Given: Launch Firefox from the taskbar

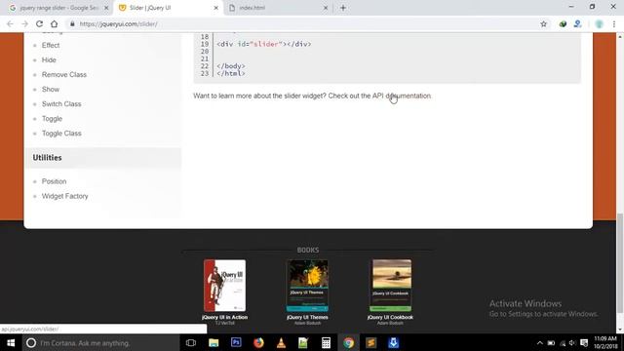Looking at the screenshot, I should pyautogui.click(x=258, y=342).
